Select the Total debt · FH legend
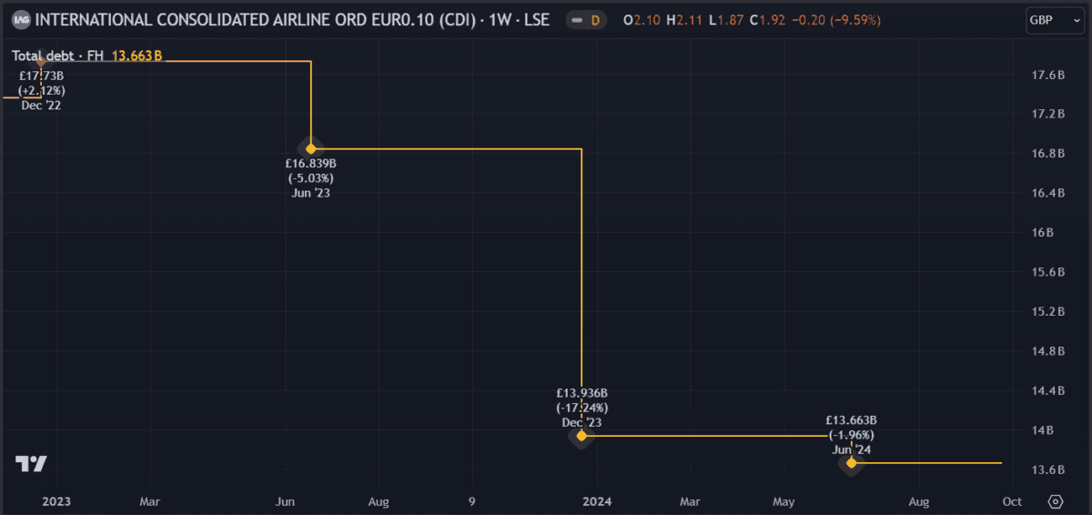 [58, 56]
